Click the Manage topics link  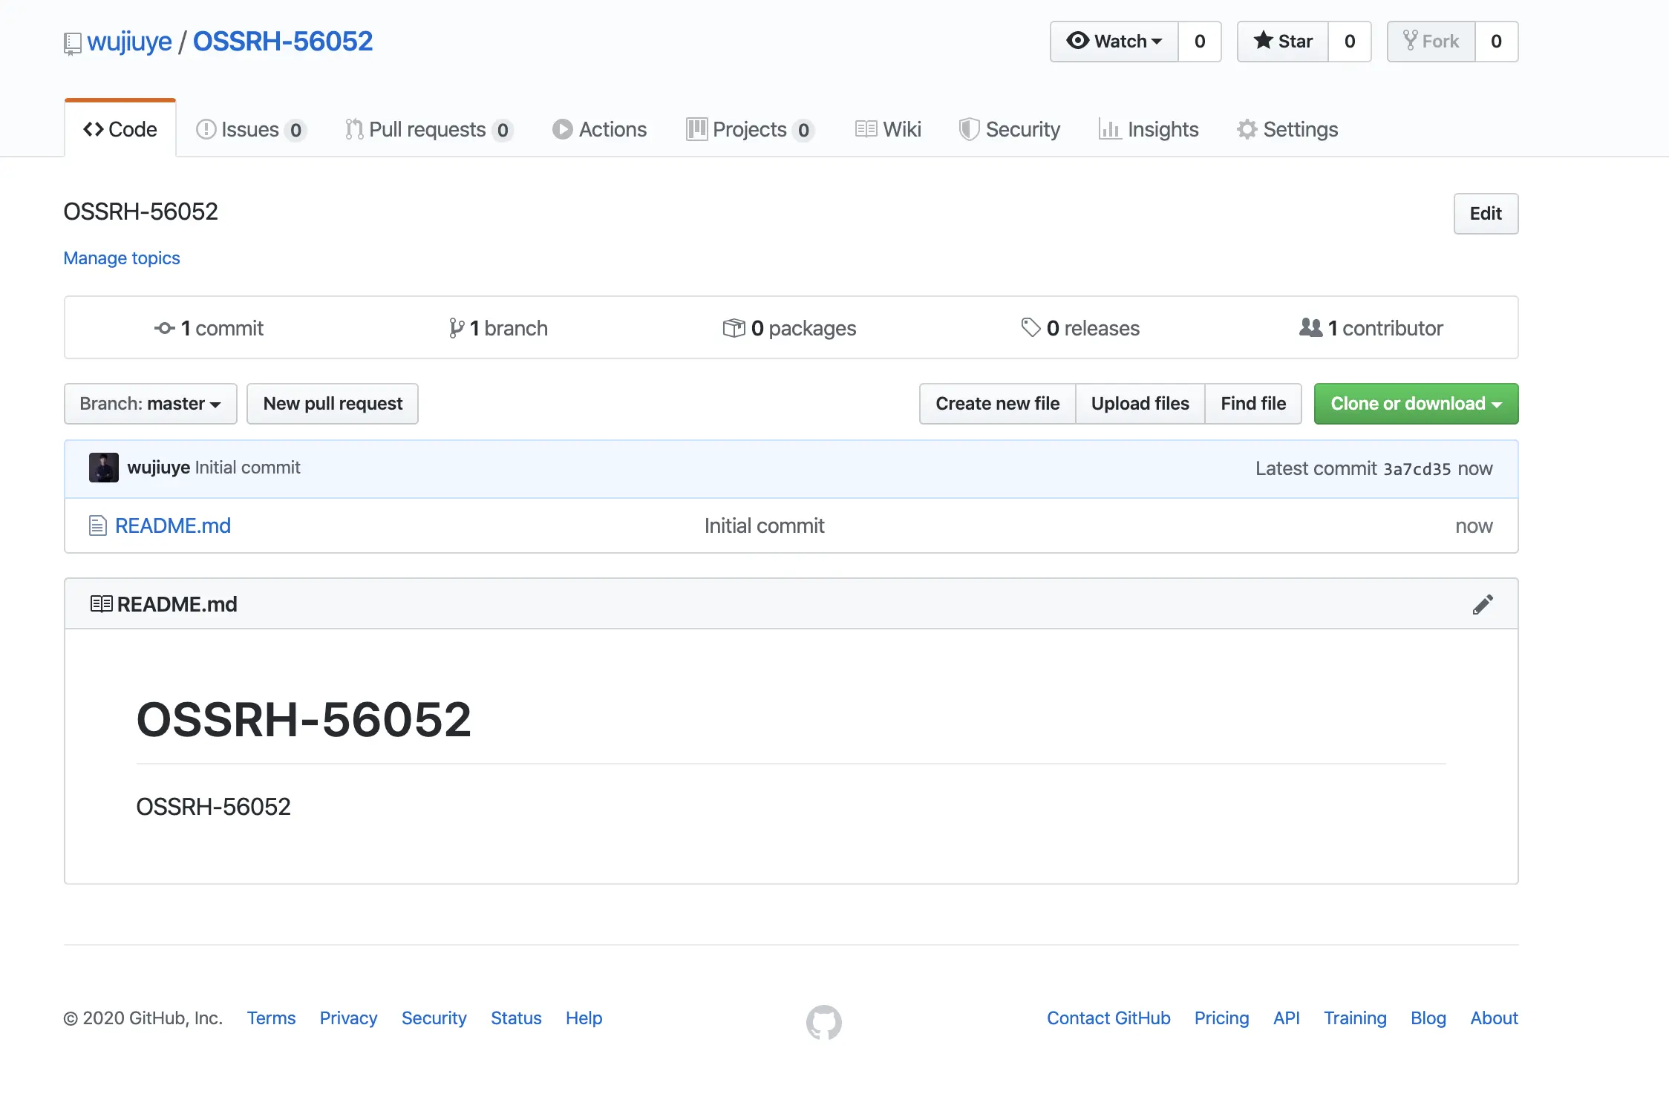(122, 258)
